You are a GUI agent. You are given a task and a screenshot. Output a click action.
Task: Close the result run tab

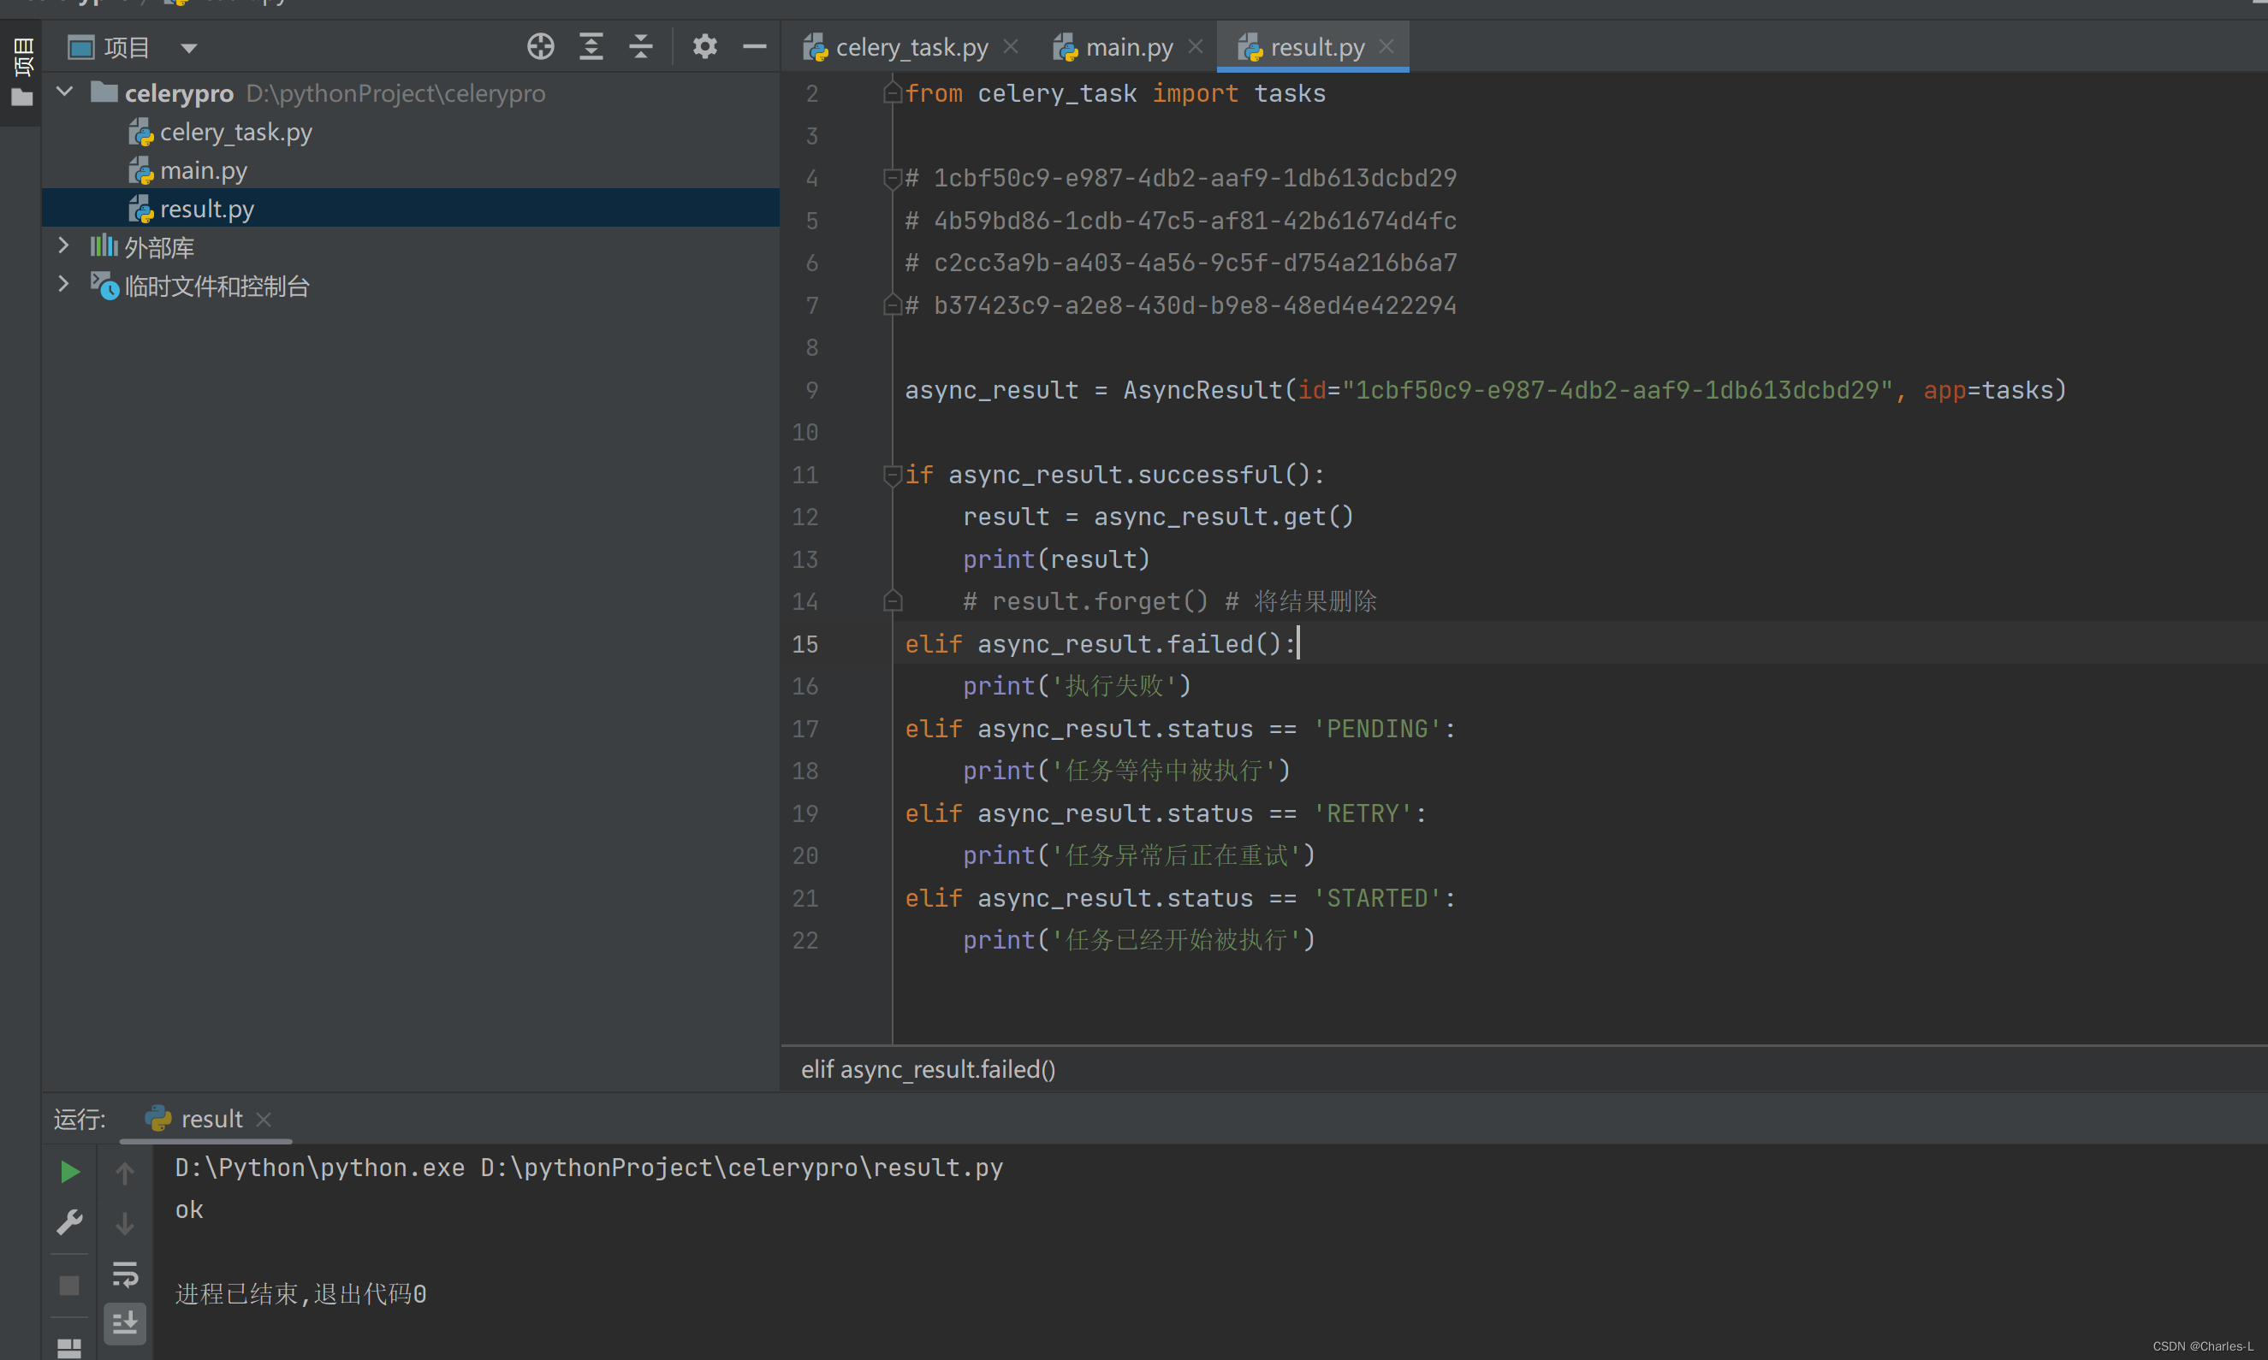point(264,1119)
